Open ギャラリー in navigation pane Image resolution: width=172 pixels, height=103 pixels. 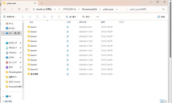pos(10,28)
